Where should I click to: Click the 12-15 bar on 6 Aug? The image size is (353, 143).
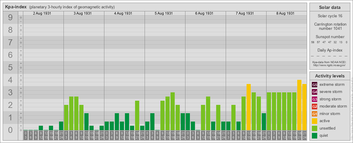click(x=208, y=113)
